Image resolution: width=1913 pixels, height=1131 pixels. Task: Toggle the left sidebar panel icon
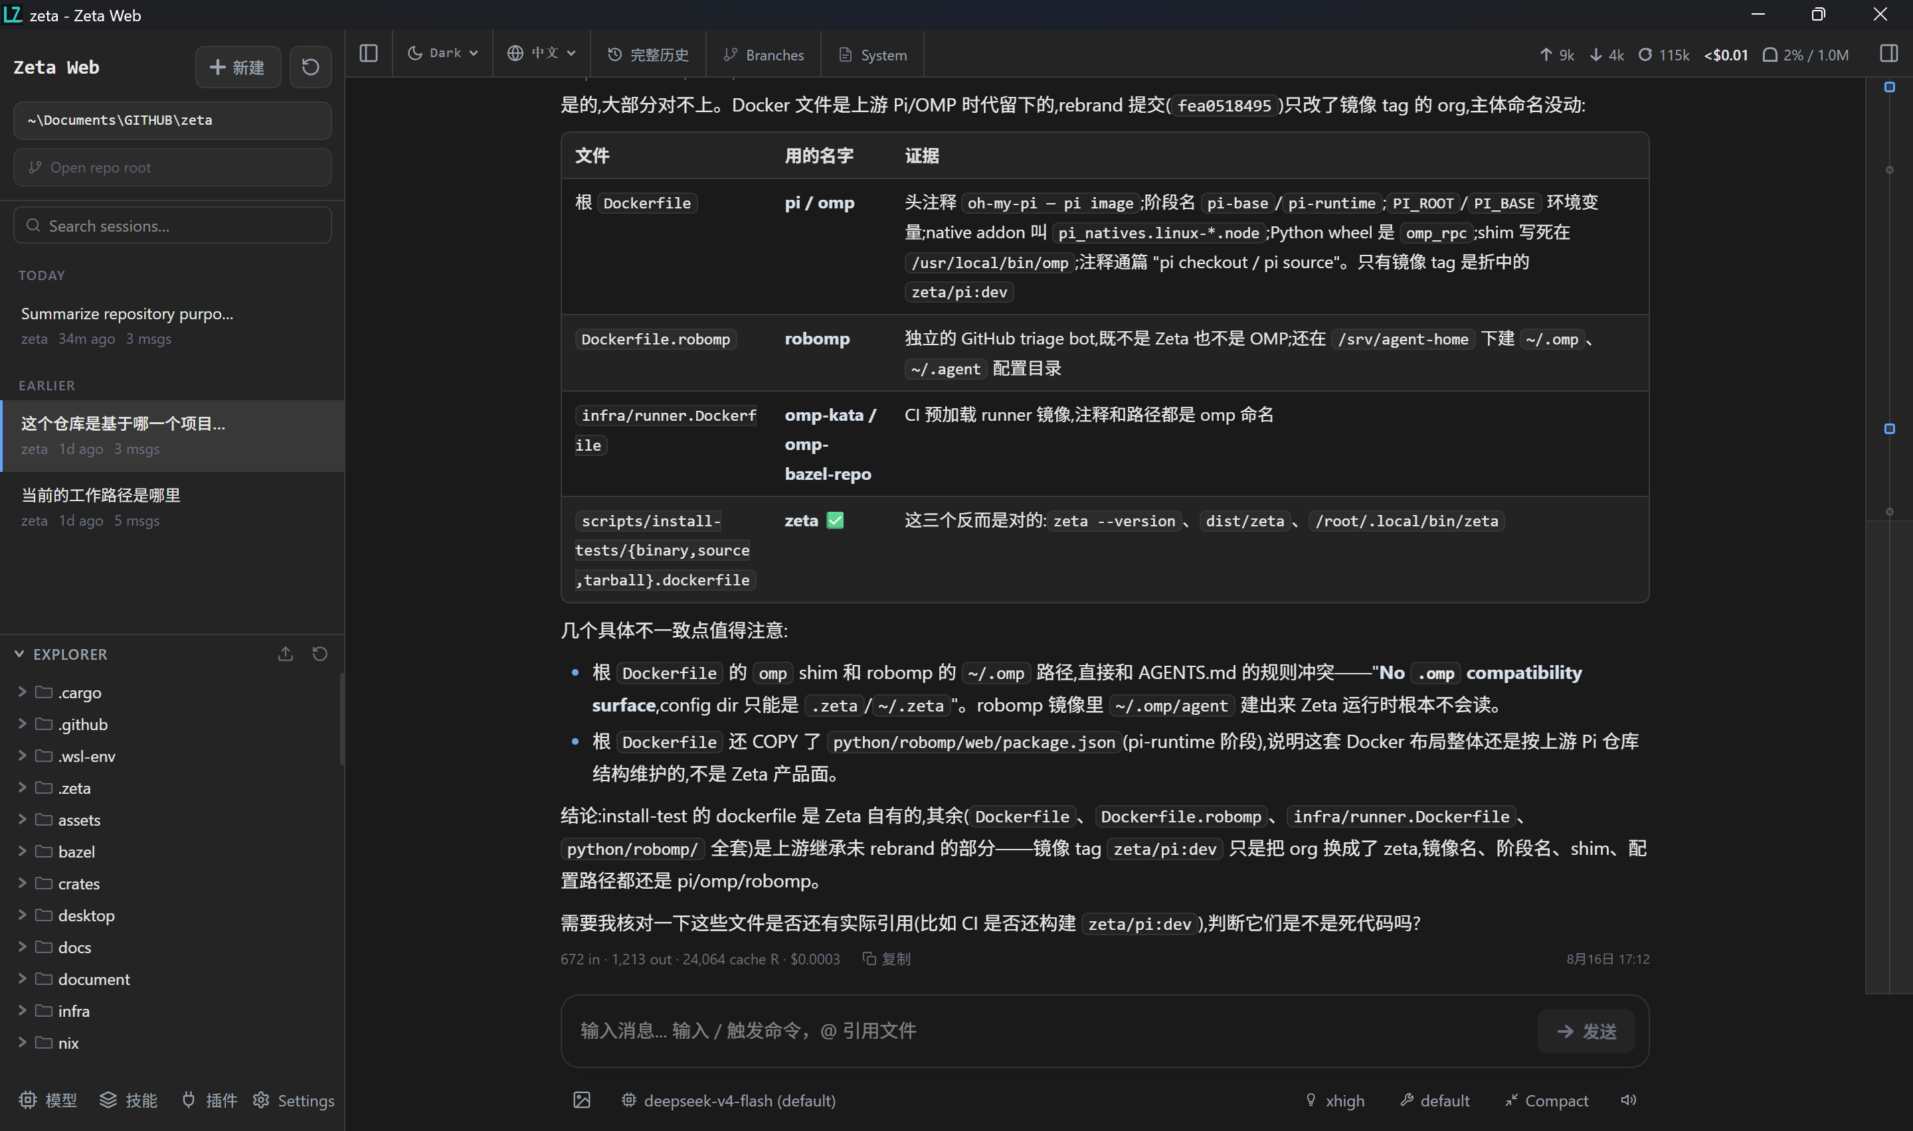click(368, 53)
